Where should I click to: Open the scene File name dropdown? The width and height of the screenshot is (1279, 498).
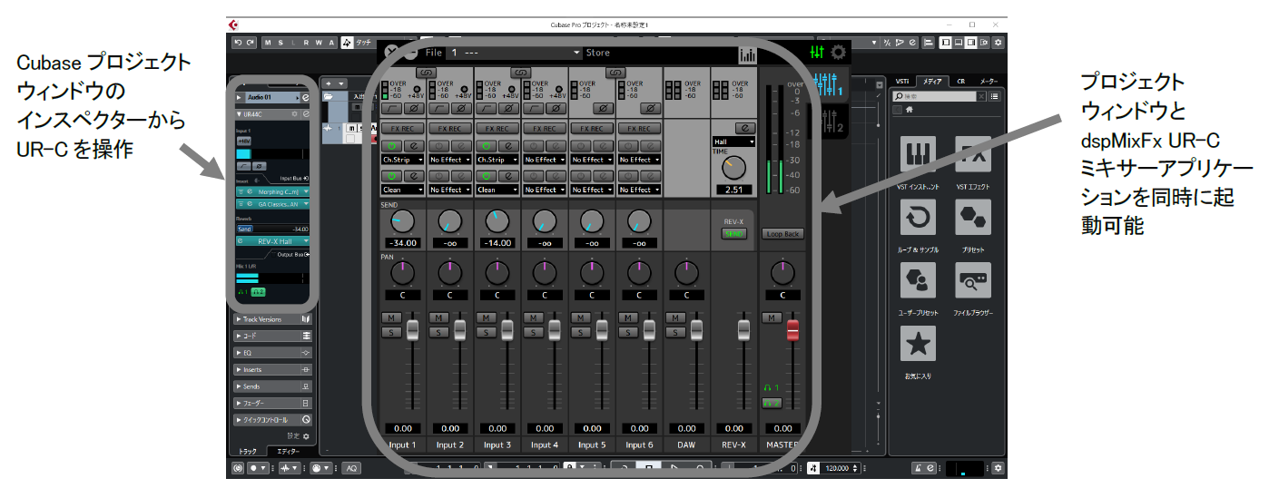point(513,54)
